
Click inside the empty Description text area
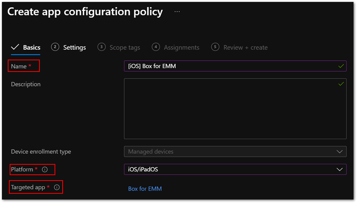click(x=235, y=109)
